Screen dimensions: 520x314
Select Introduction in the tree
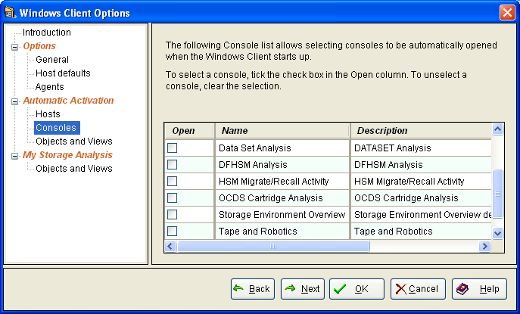tap(46, 33)
